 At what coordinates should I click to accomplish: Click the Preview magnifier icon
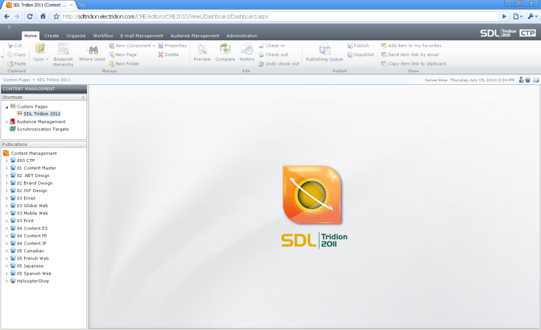coord(202,49)
